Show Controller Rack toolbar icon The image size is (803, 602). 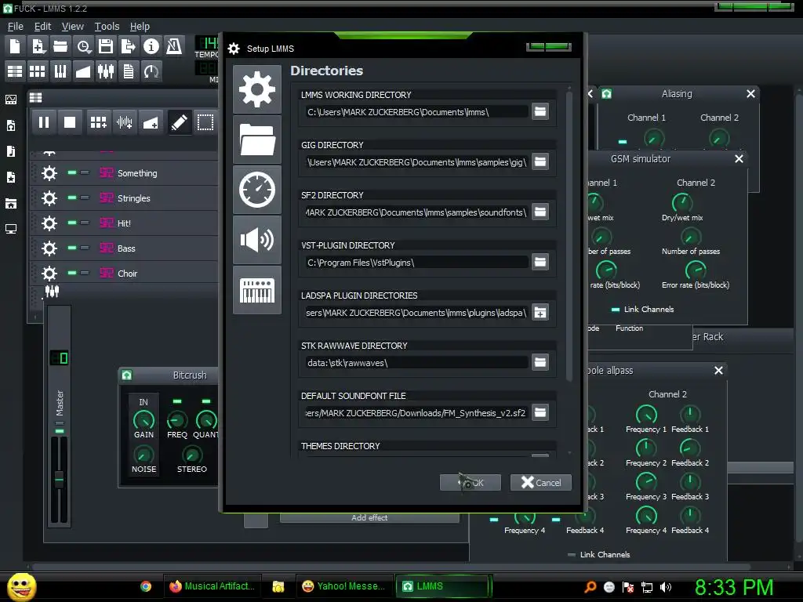click(151, 71)
